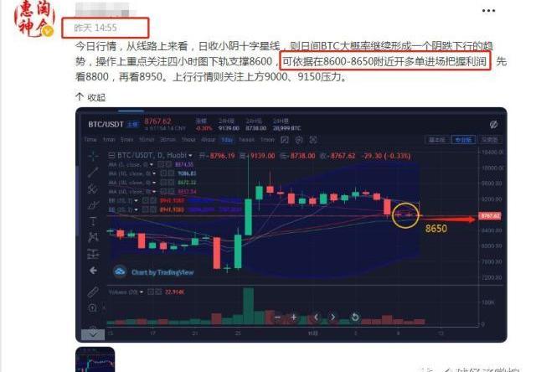Reset the chart view
This screenshot has width=536, height=372.
pos(355,318)
